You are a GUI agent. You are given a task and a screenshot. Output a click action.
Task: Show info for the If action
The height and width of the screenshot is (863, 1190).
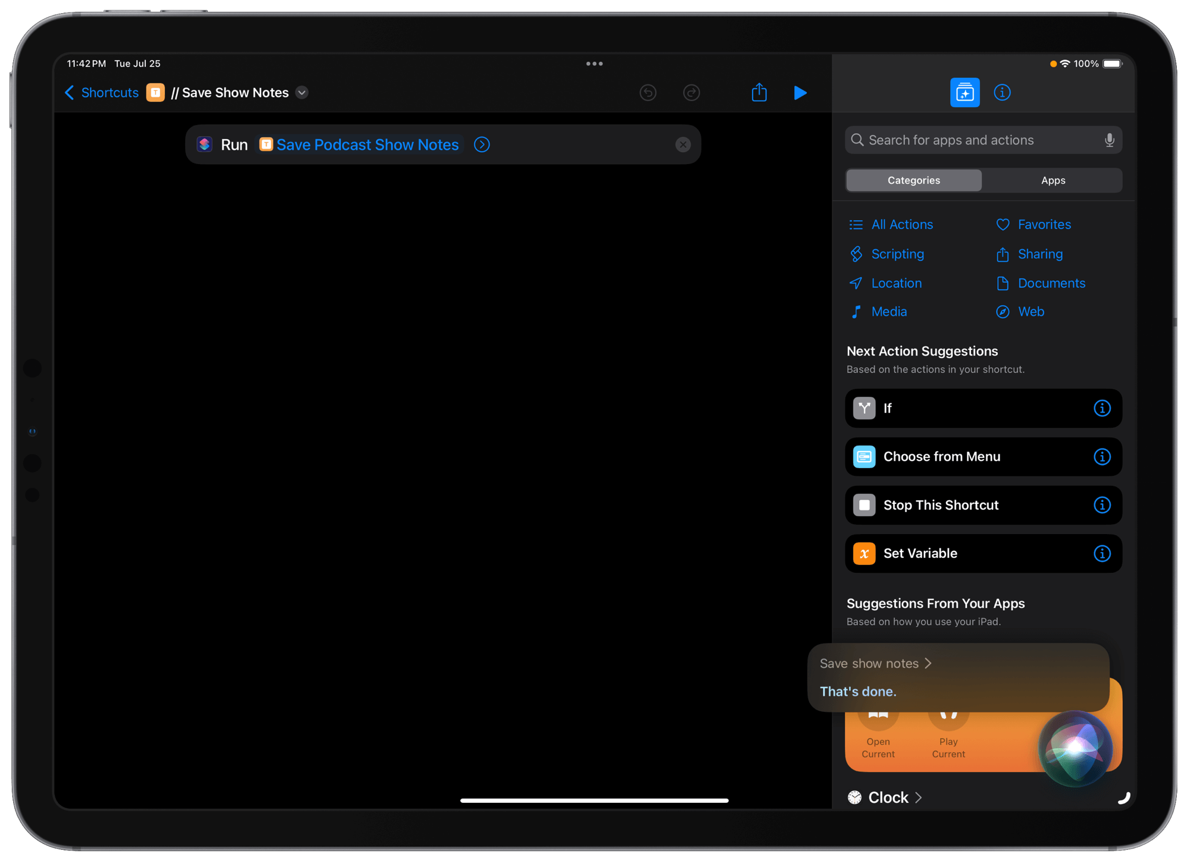(x=1102, y=408)
